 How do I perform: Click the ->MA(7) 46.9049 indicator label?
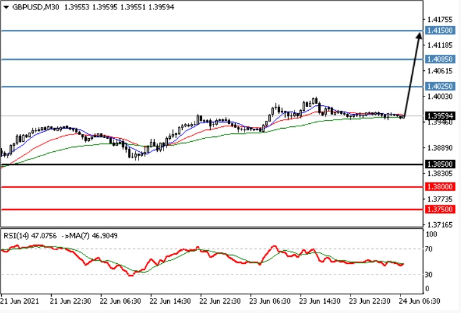point(89,236)
